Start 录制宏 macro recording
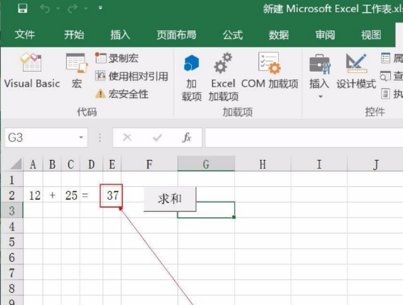Image resolution: width=403 pixels, height=305 pixels. [x=116, y=58]
